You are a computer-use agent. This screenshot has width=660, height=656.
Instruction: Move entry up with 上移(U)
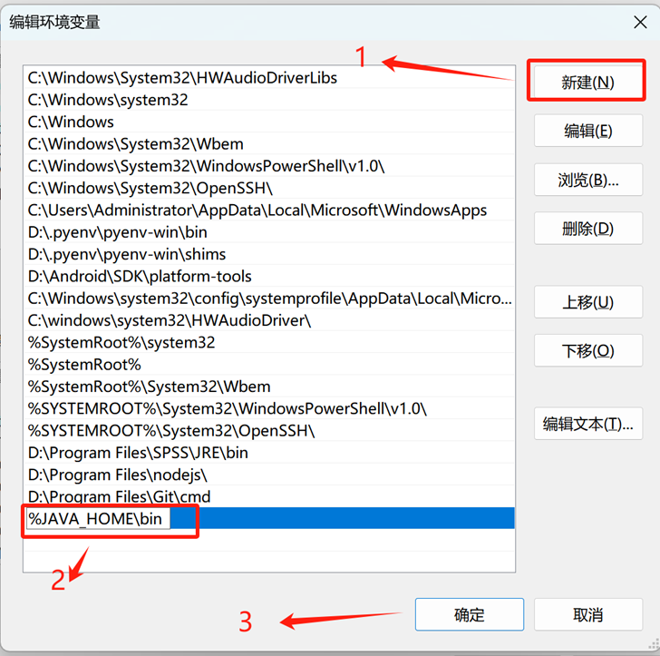coord(588,302)
